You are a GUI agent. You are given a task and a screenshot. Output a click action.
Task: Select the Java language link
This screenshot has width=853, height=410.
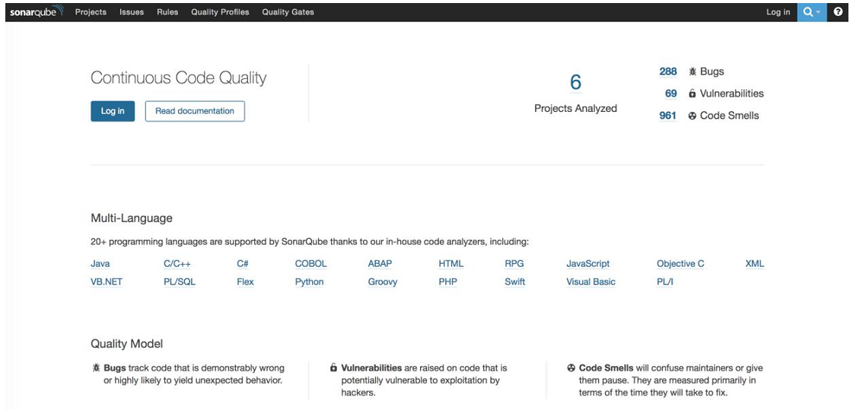100,264
